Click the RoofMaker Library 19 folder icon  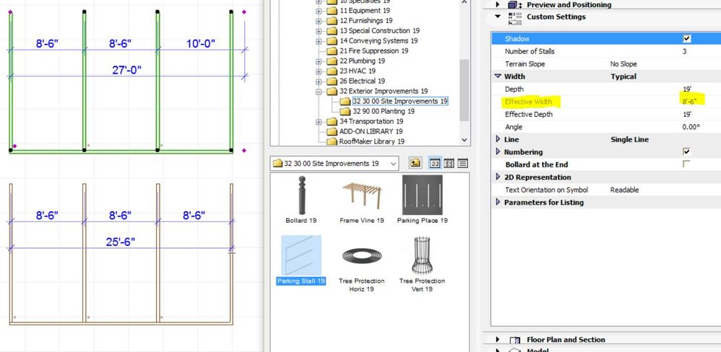click(332, 141)
